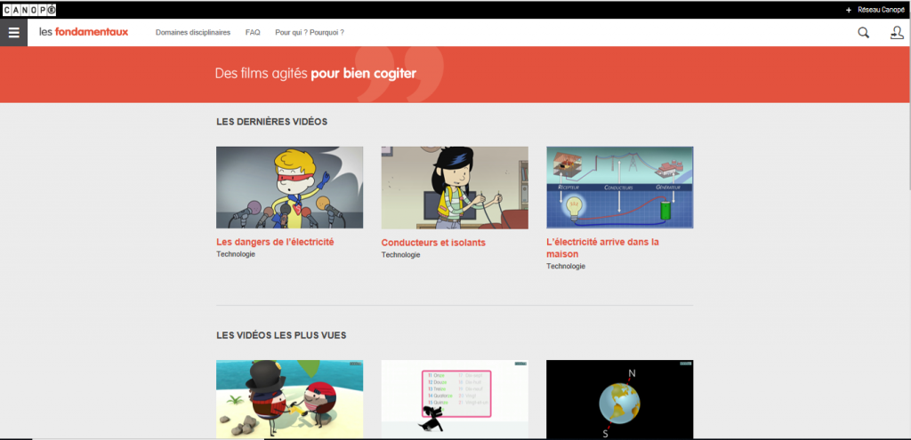Open Les dangers de l'électricité title link
Image resolution: width=911 pixels, height=440 pixels.
[275, 242]
